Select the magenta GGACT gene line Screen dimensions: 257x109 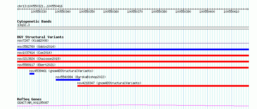coord(133,106)
